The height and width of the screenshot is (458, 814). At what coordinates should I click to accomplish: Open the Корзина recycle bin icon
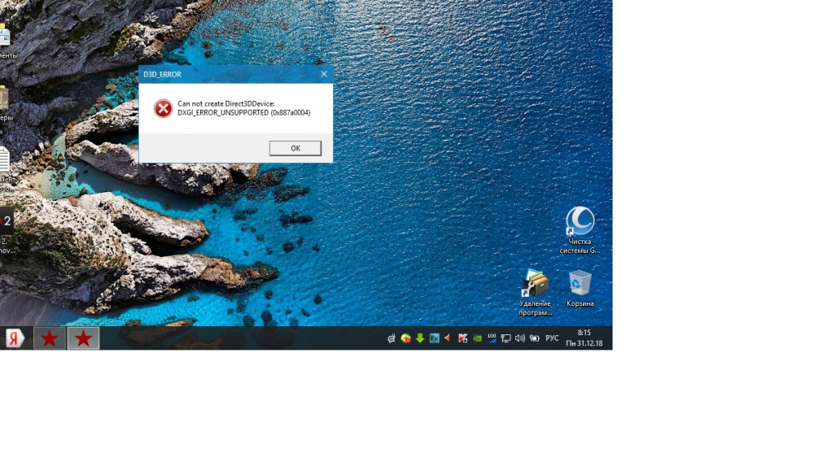580,282
